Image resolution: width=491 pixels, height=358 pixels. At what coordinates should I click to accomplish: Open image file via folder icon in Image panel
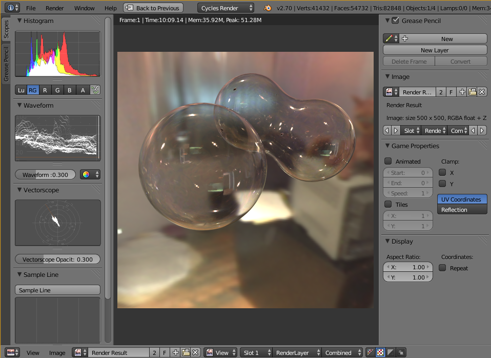tap(472, 92)
